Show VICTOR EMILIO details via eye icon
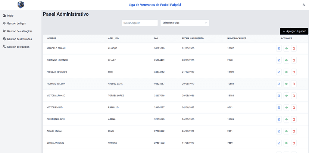 point(286,108)
